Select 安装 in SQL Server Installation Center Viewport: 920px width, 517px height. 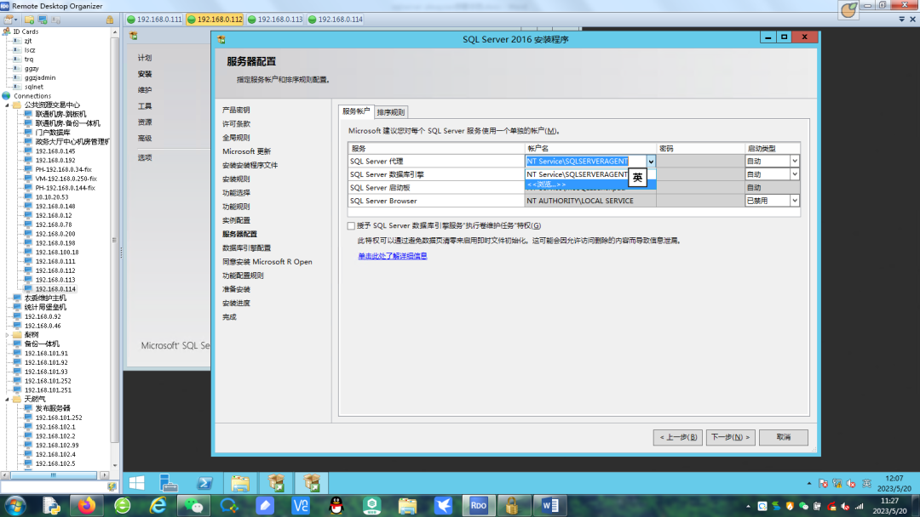tap(144, 74)
